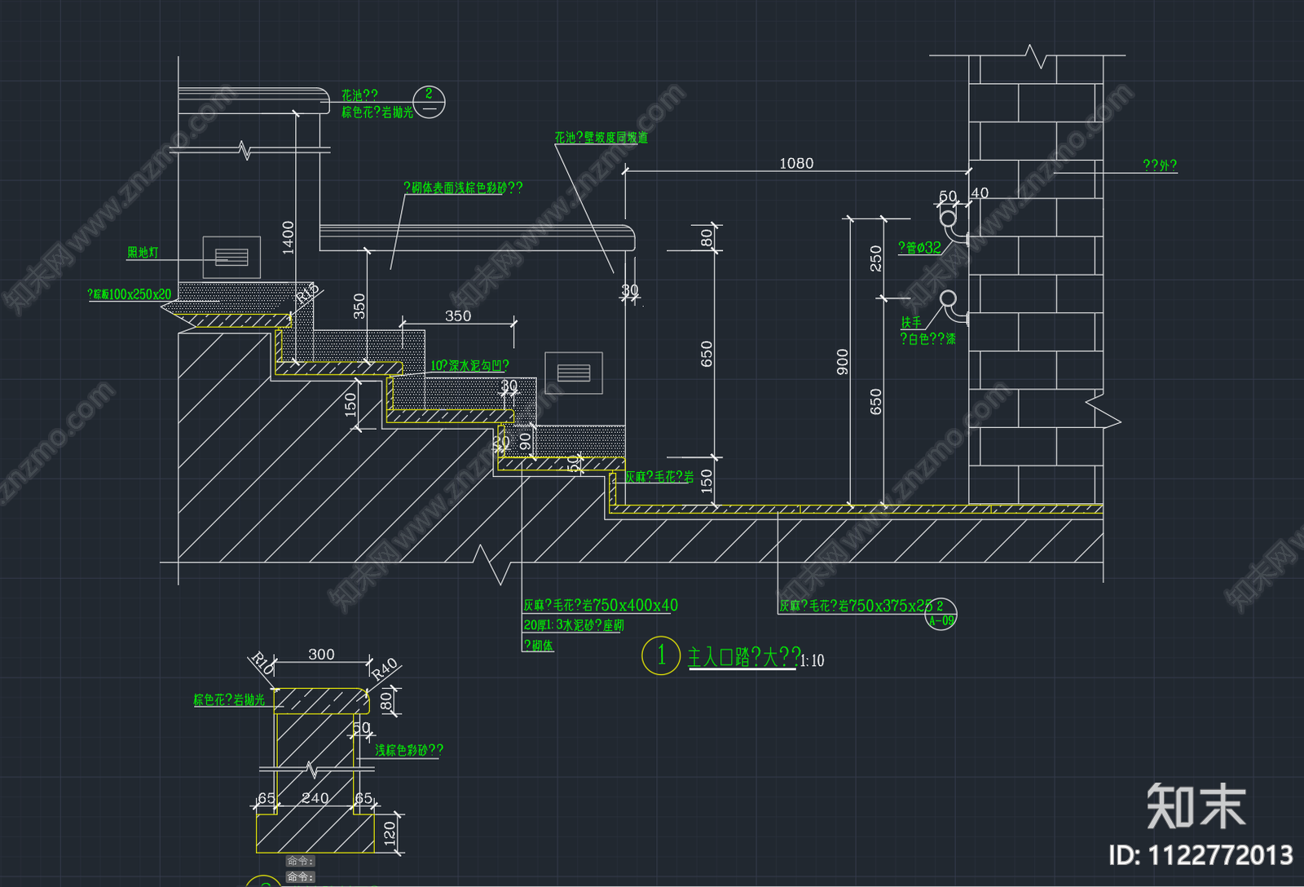Select the yellow circle title marker 1
The height and width of the screenshot is (887, 1304).
[x=661, y=655]
